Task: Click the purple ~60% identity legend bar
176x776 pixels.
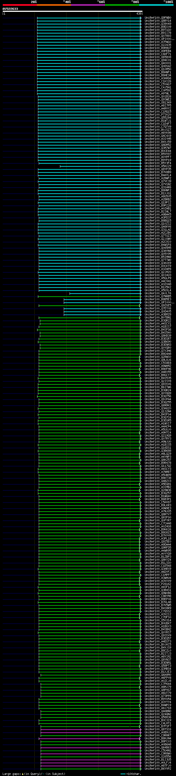Action: coord(88,5)
